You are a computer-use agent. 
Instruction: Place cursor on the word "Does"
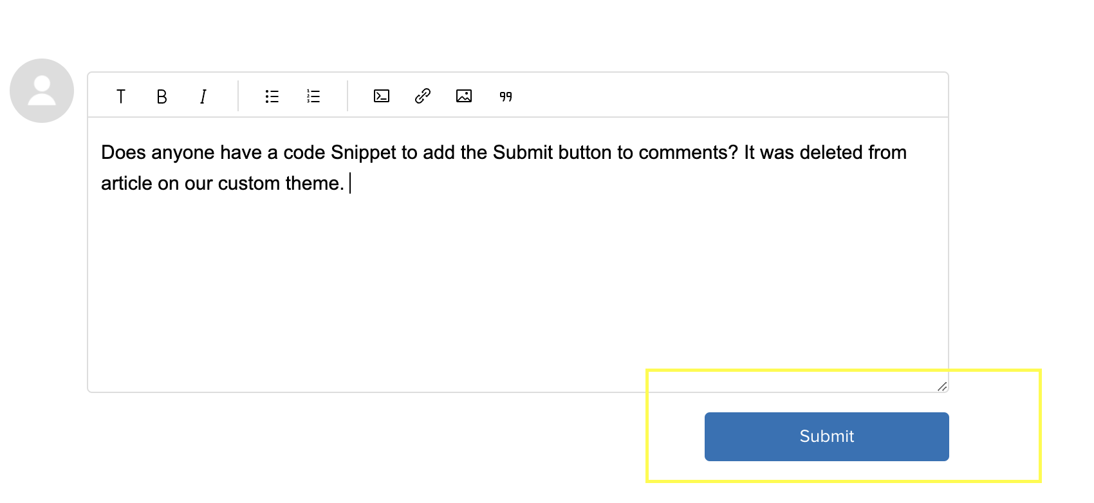click(x=124, y=152)
